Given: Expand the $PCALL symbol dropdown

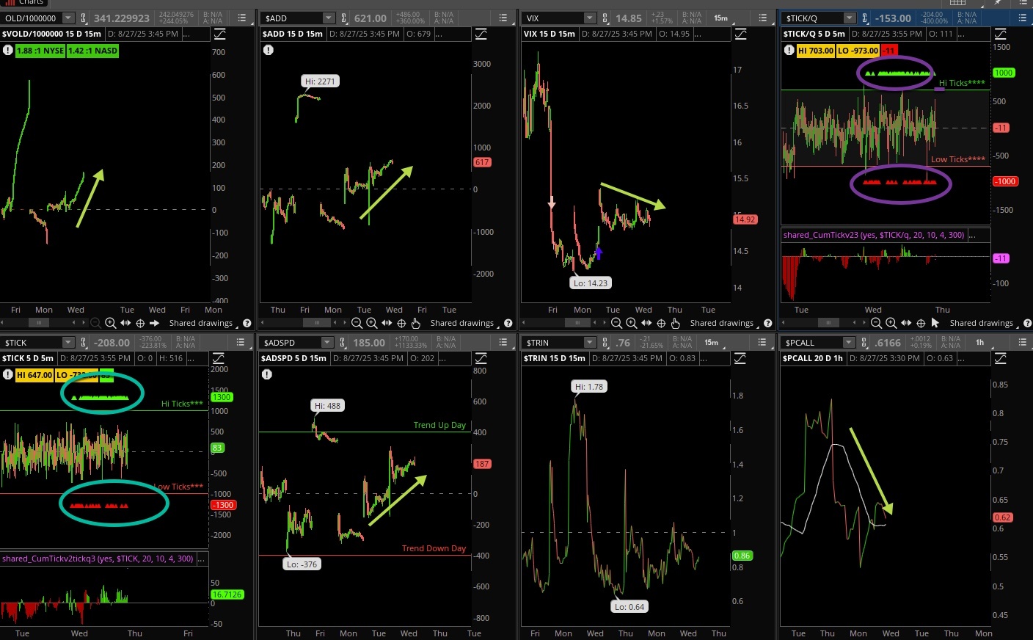Looking at the screenshot, I should point(848,343).
